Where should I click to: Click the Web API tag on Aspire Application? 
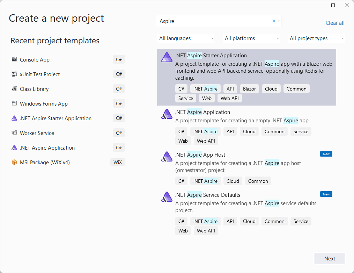tap(206, 141)
